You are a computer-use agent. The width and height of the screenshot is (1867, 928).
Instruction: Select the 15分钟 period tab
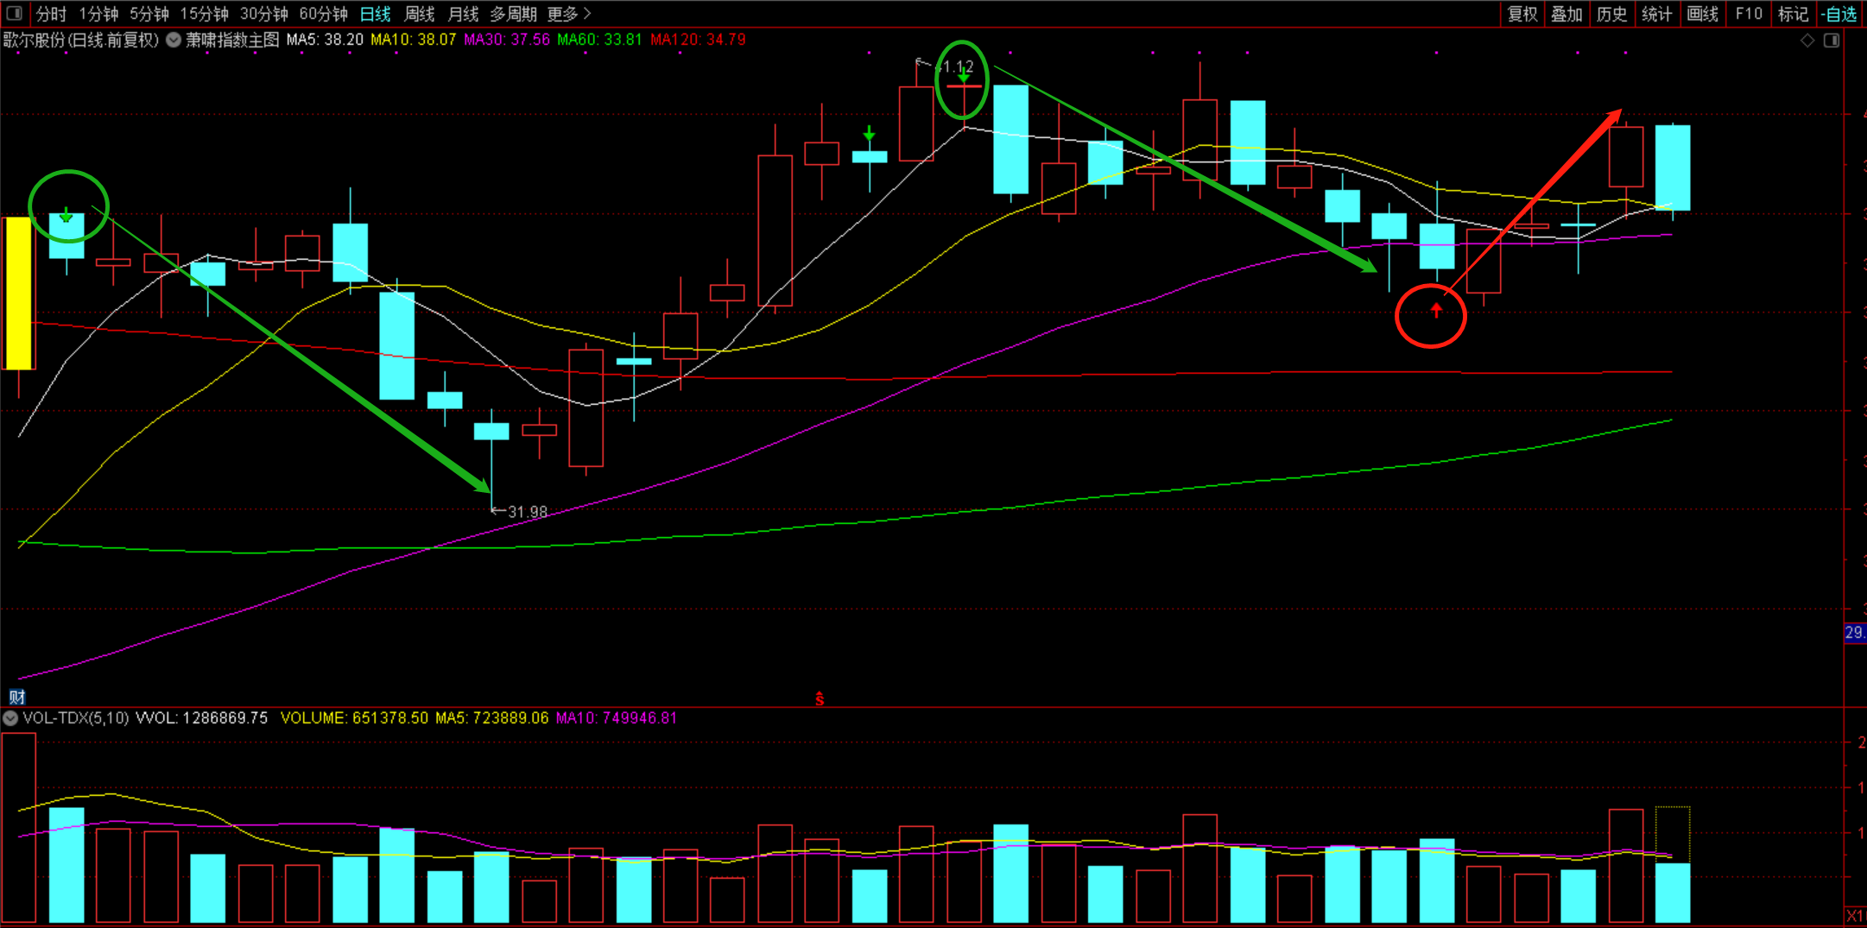pos(204,14)
